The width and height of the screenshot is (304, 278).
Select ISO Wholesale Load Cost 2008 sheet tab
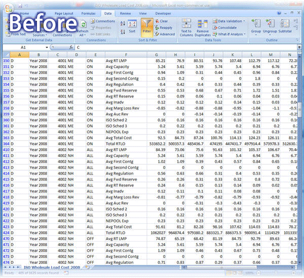[52, 267]
